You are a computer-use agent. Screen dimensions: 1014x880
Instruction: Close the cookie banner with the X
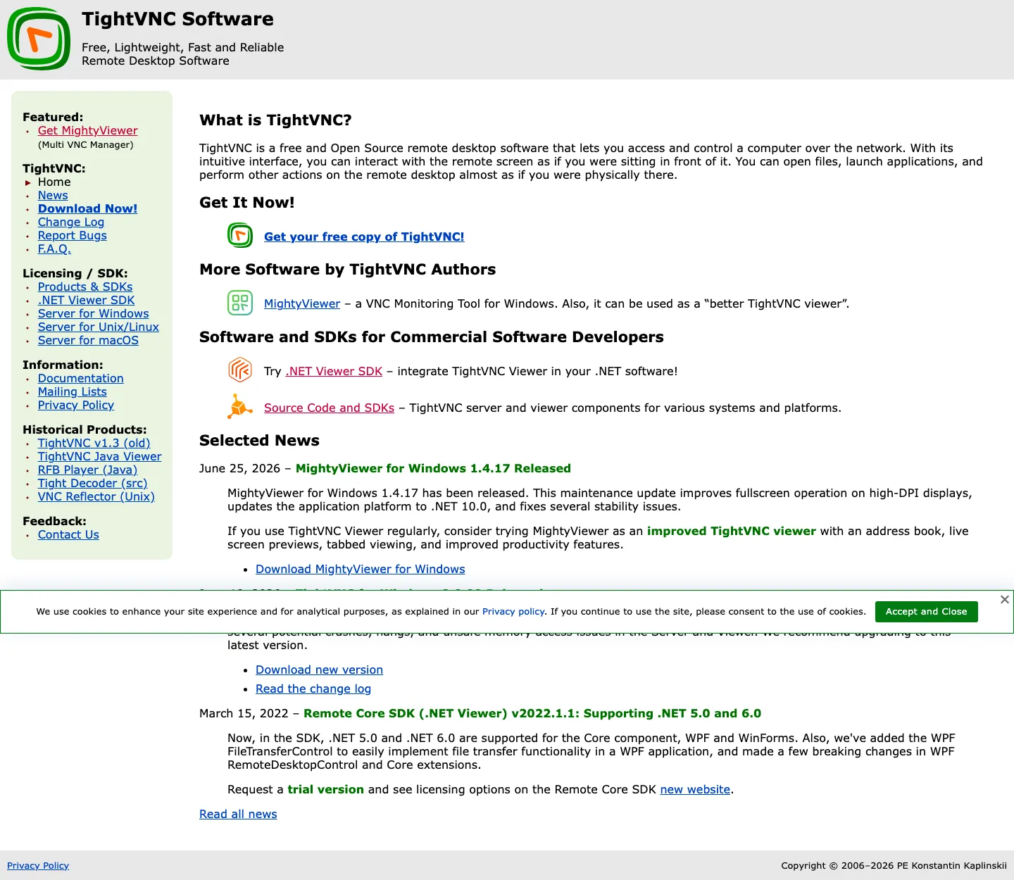coord(1005,599)
